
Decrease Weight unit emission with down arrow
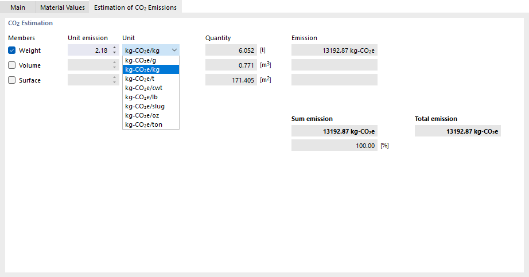(x=115, y=53)
